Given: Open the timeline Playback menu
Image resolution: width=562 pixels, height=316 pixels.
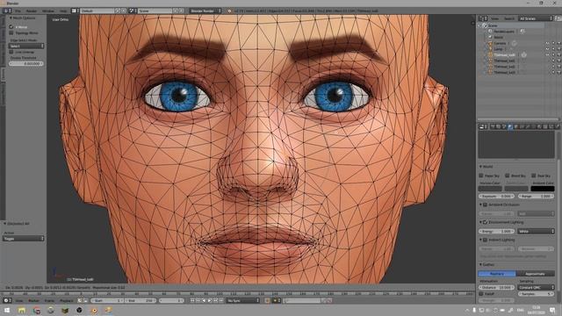Looking at the screenshot, I should pyautogui.click(x=67, y=300).
